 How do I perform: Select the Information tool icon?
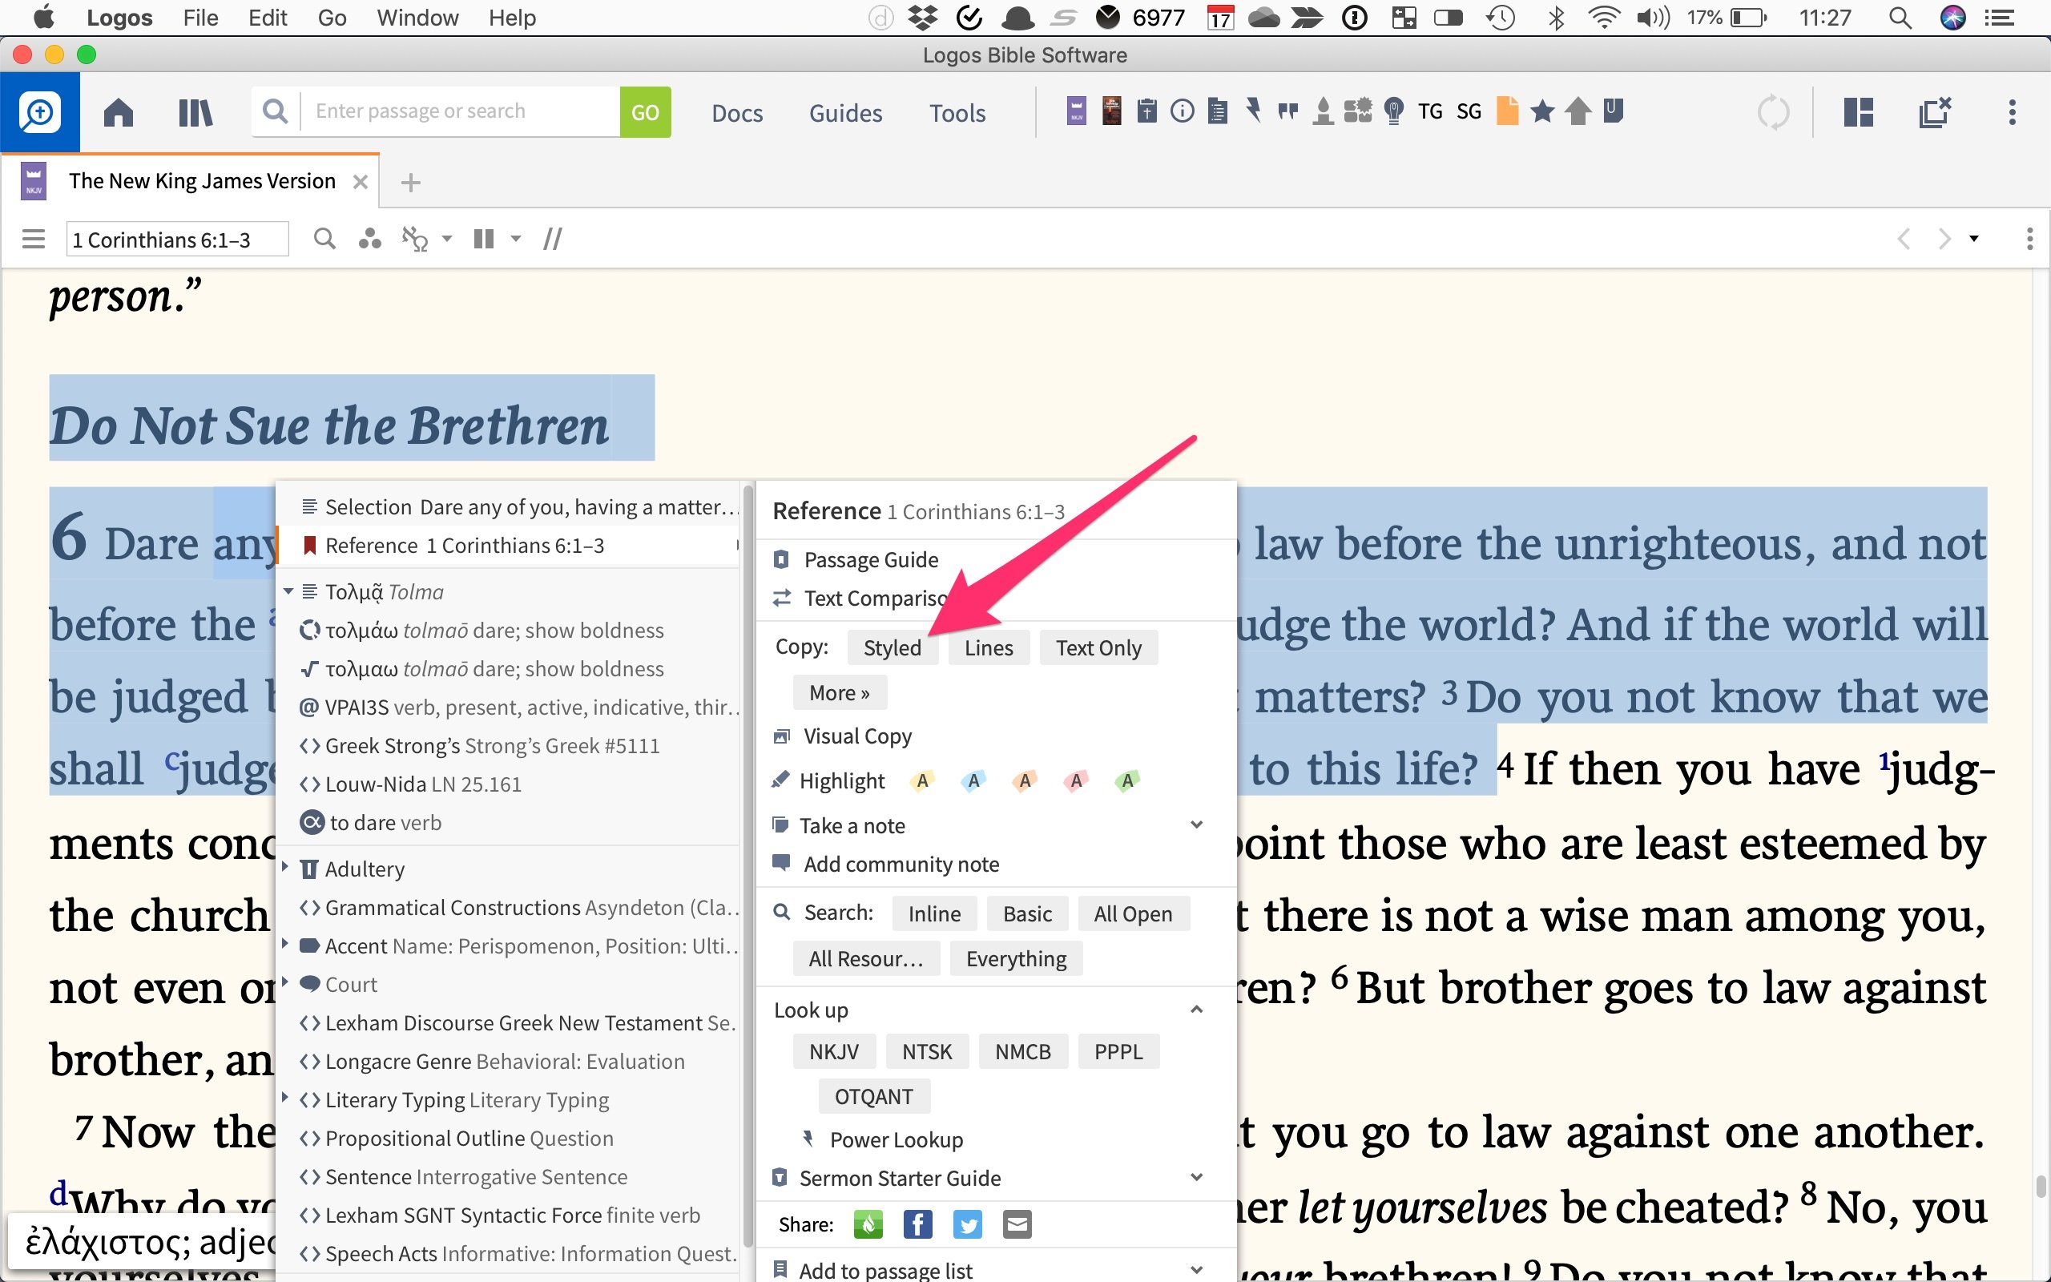point(1182,111)
